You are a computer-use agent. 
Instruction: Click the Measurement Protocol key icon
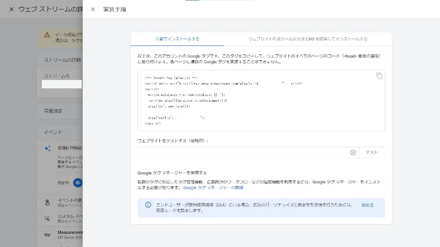click(x=47, y=235)
